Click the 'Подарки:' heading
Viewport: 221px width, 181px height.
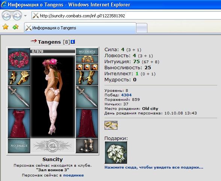(116, 138)
